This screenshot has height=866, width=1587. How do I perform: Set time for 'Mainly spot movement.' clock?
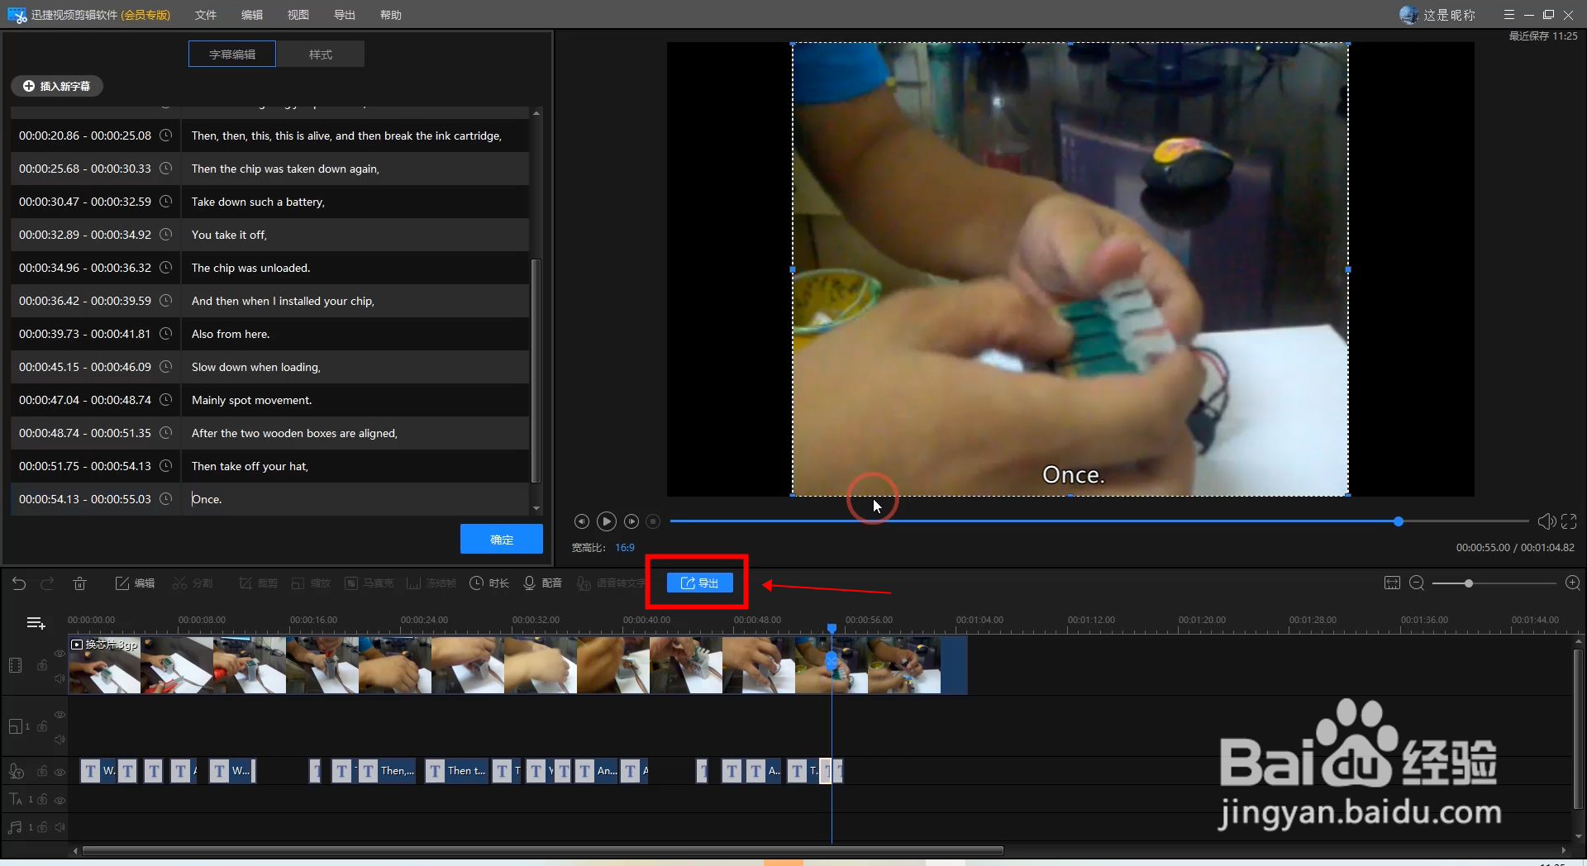pos(165,400)
